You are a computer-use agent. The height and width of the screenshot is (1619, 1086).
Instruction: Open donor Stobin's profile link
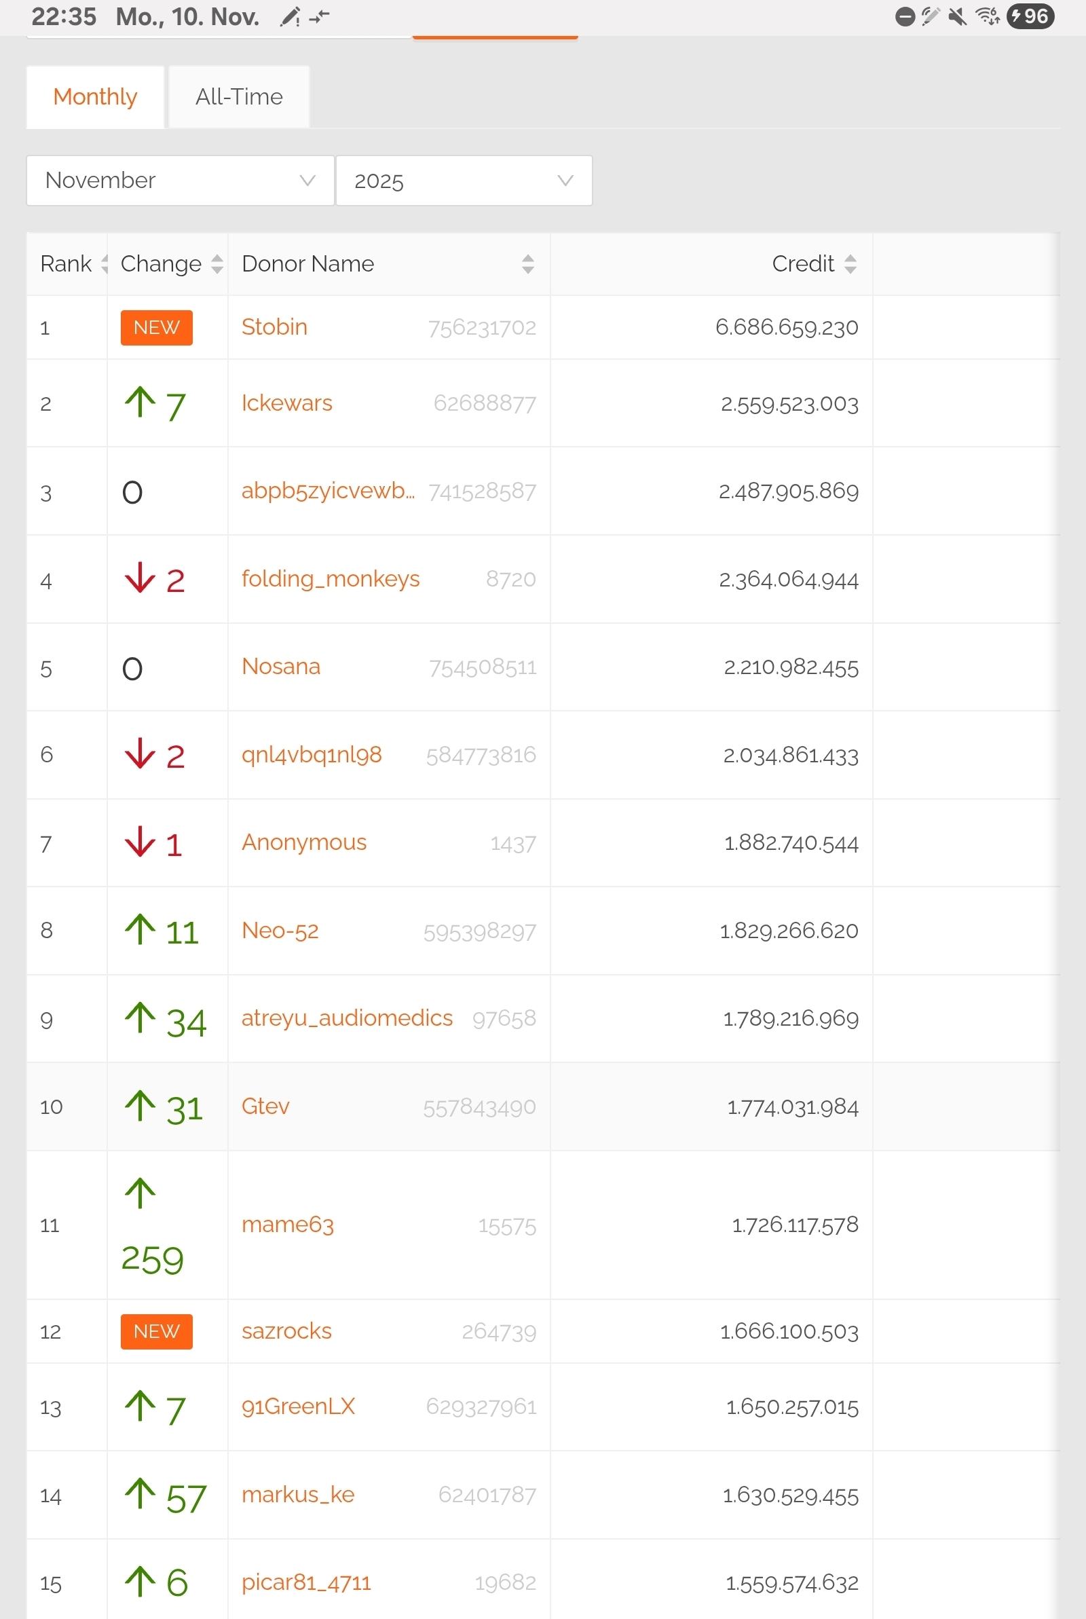(x=274, y=327)
